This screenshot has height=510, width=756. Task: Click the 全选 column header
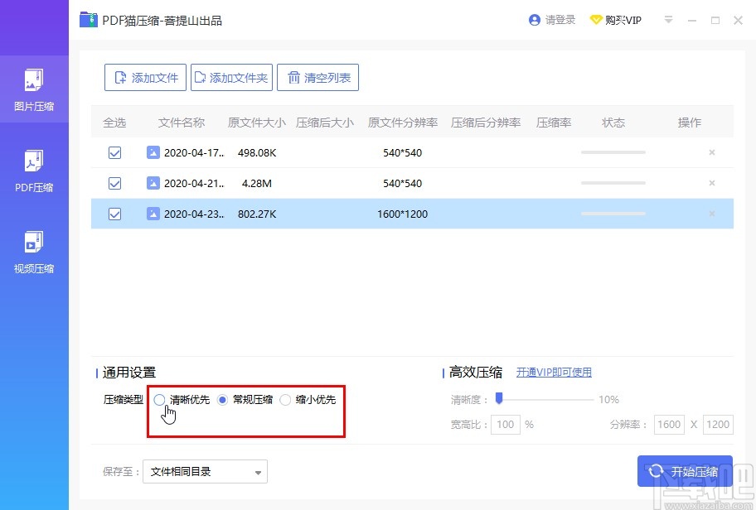click(114, 123)
